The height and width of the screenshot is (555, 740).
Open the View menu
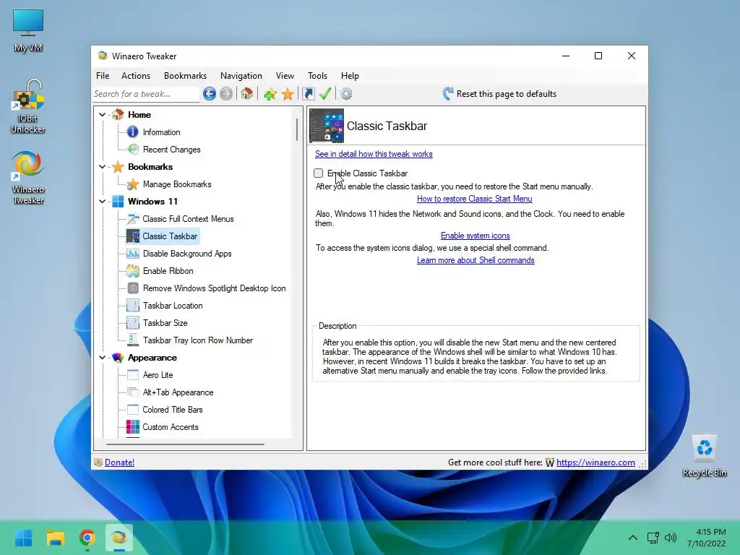tap(285, 75)
